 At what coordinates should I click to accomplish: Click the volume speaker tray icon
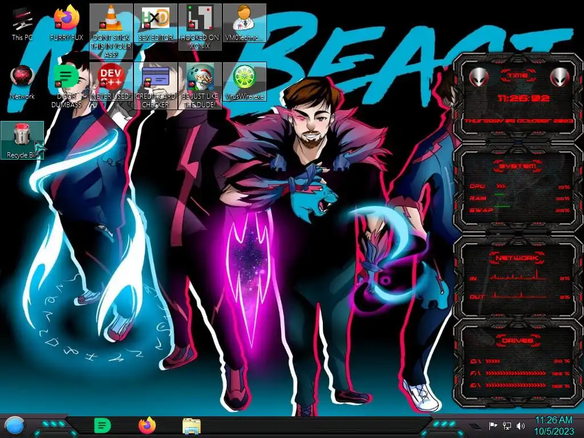(521, 425)
